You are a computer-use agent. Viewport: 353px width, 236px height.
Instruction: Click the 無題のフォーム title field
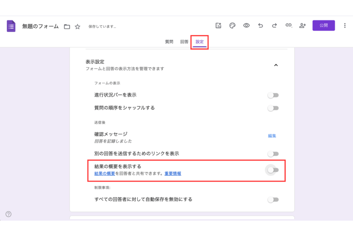(x=40, y=26)
